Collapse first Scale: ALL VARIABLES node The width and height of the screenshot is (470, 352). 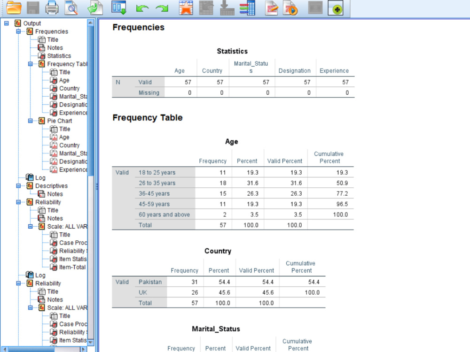tap(31, 226)
